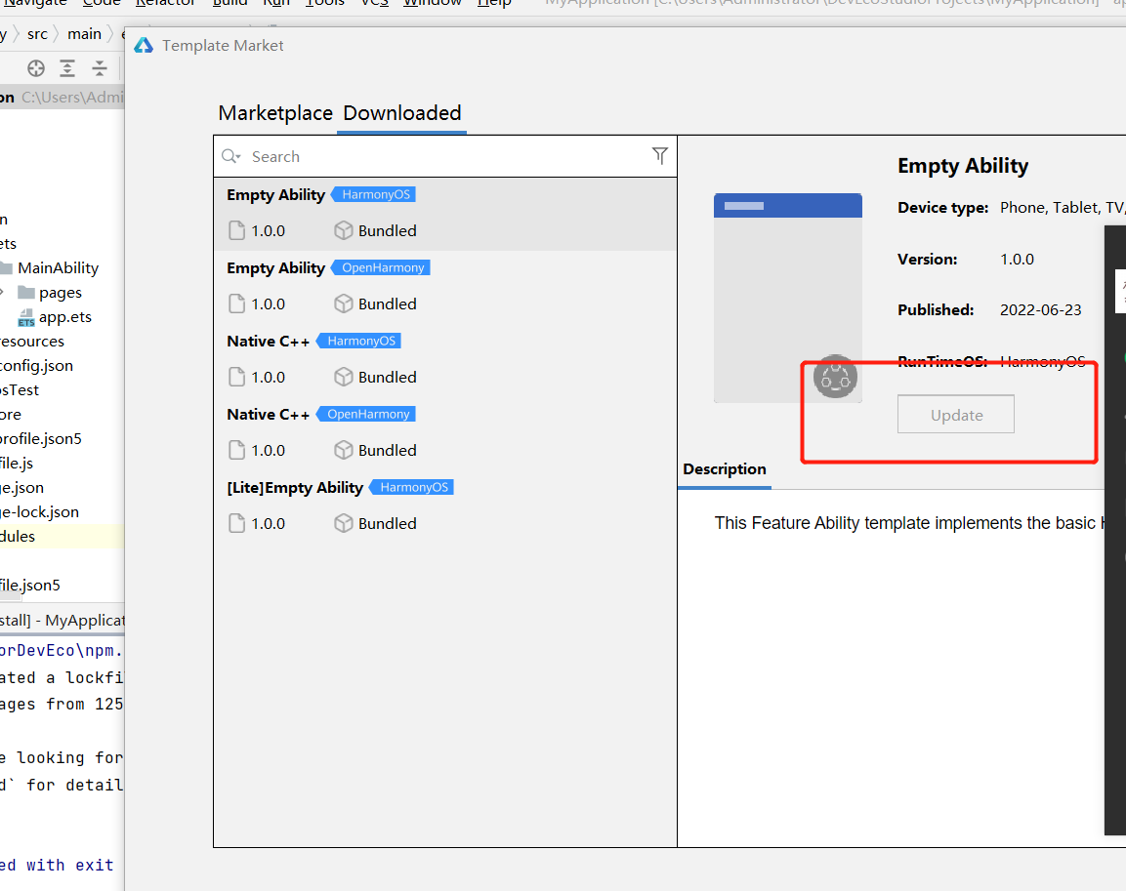Click the Empty Ability preview thumbnail

click(x=788, y=298)
